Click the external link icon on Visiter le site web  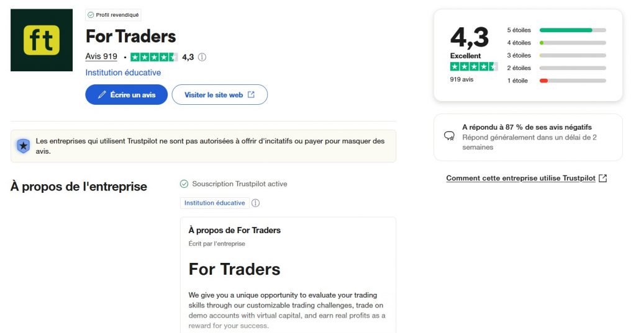pos(251,95)
